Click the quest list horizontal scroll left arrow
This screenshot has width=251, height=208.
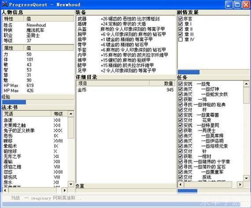(181, 185)
